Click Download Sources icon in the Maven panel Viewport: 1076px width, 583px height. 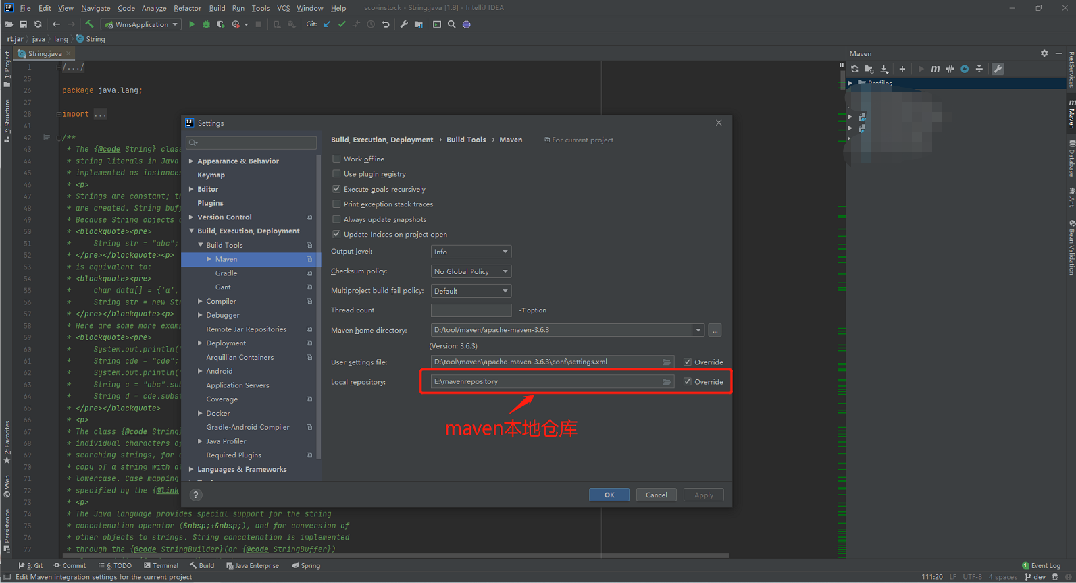(884, 69)
